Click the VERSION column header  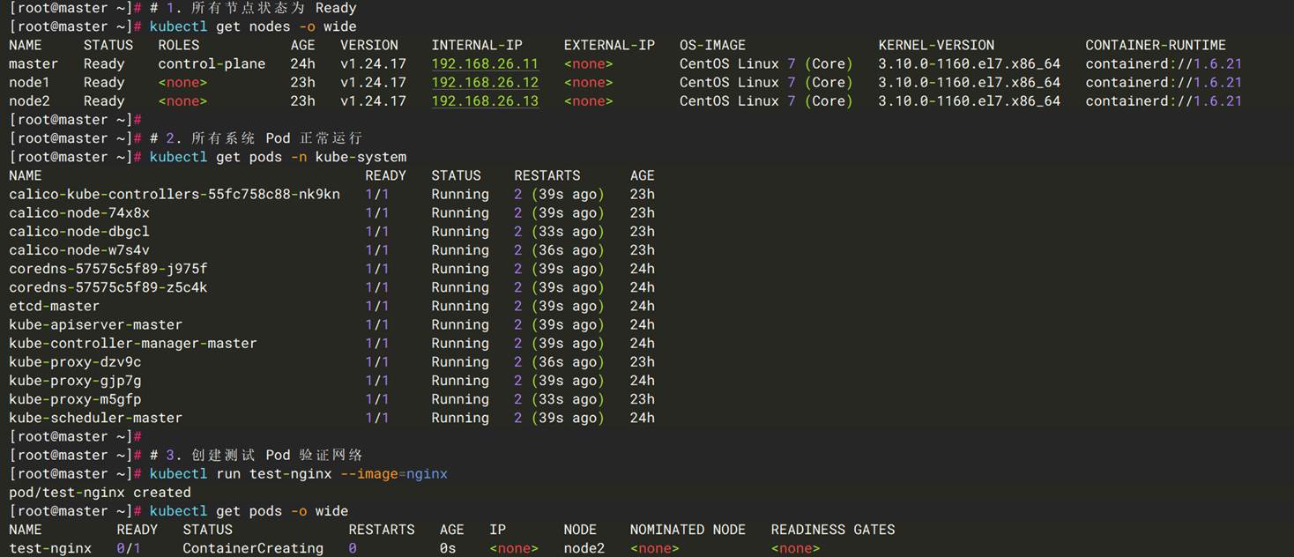[369, 45]
